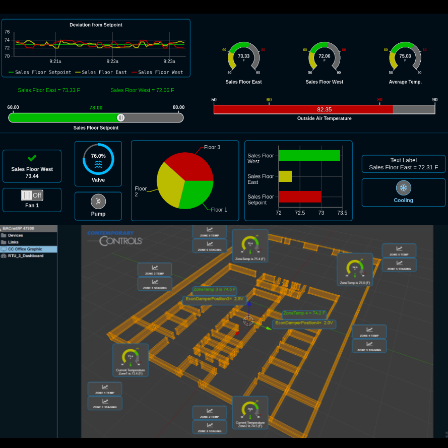Click staging button directly below ZONE 4 TEMP
Viewport: 448px width, 448px height.
tap(369, 346)
